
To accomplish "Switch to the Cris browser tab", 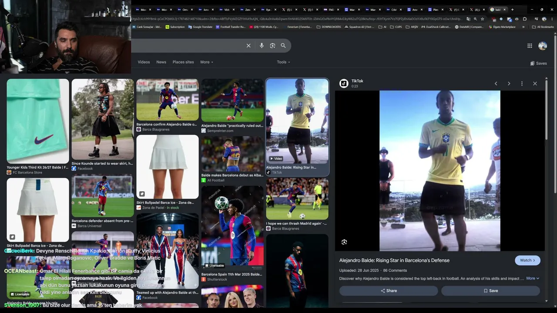I will coord(393,10).
